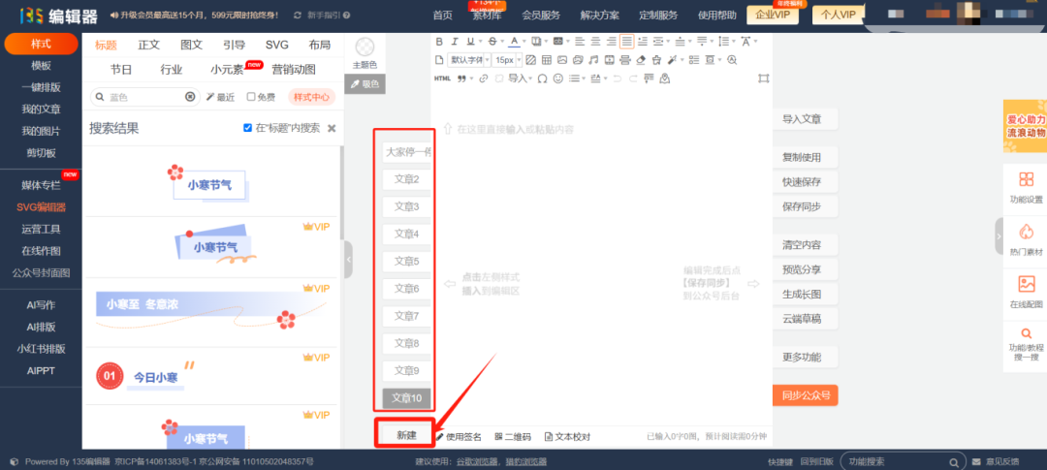
Task: Align text to the right
Action: 611,42
